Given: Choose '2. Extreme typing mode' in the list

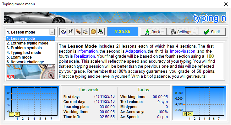Looking at the screenshot, I should [30, 43].
